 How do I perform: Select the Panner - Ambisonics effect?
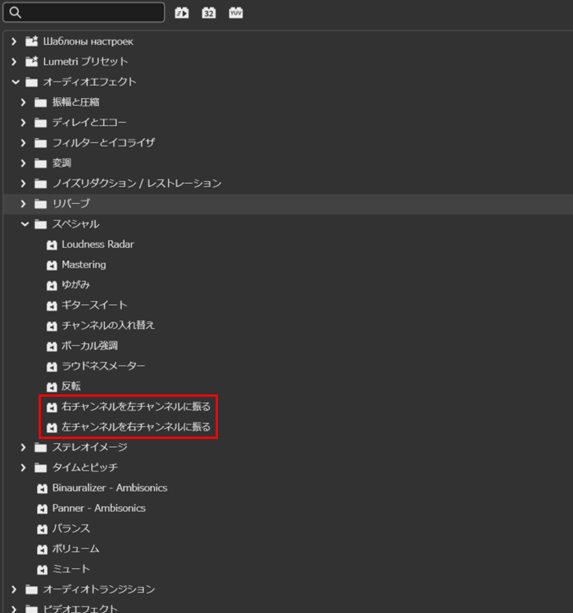point(99,508)
